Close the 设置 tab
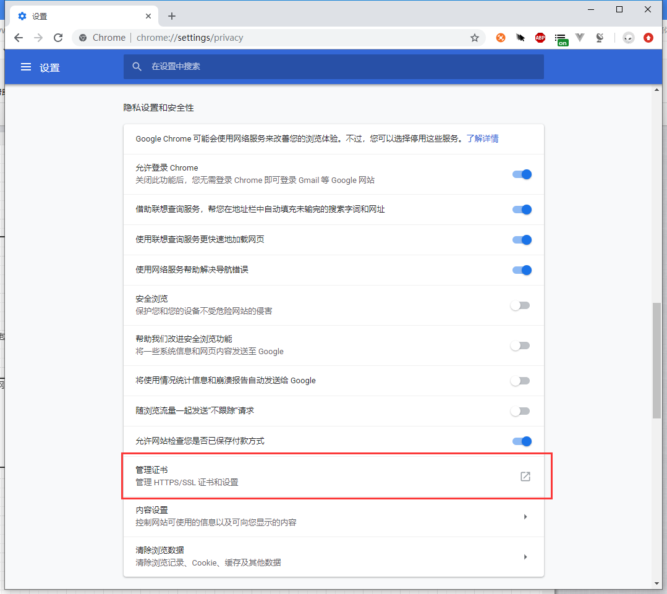667x594 pixels. (148, 16)
